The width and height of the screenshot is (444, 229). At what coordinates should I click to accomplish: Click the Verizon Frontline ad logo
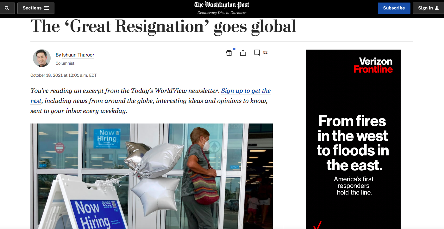point(373,65)
